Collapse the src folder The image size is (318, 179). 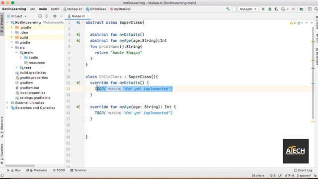(x=12, y=48)
